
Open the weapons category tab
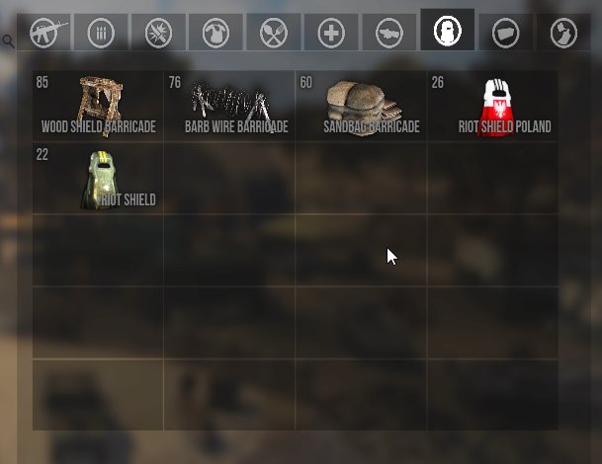point(43,33)
